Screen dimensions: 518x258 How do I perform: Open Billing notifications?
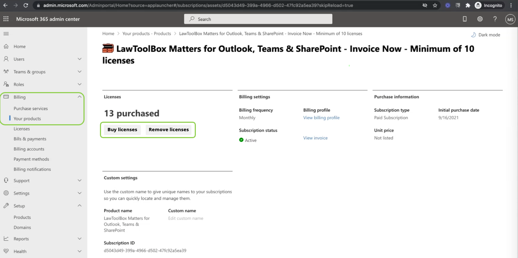(32, 169)
